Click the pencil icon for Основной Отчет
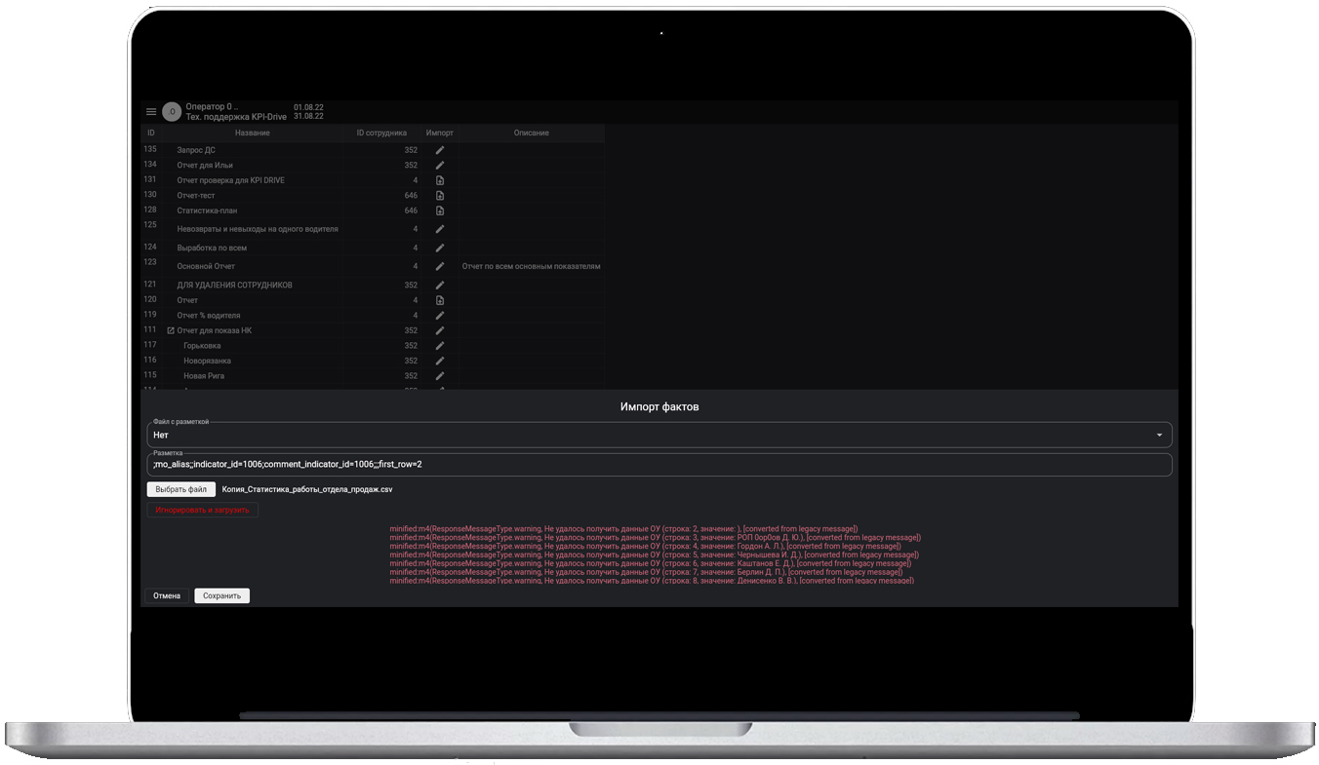Viewport: 1319px width, 765px height. [440, 266]
